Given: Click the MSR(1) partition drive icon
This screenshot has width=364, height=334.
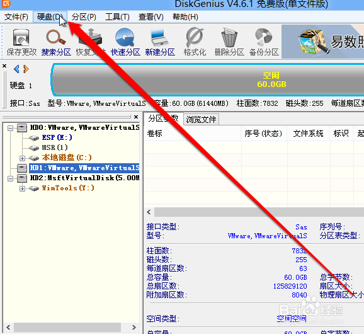Looking at the screenshot, I should pos(34,148).
